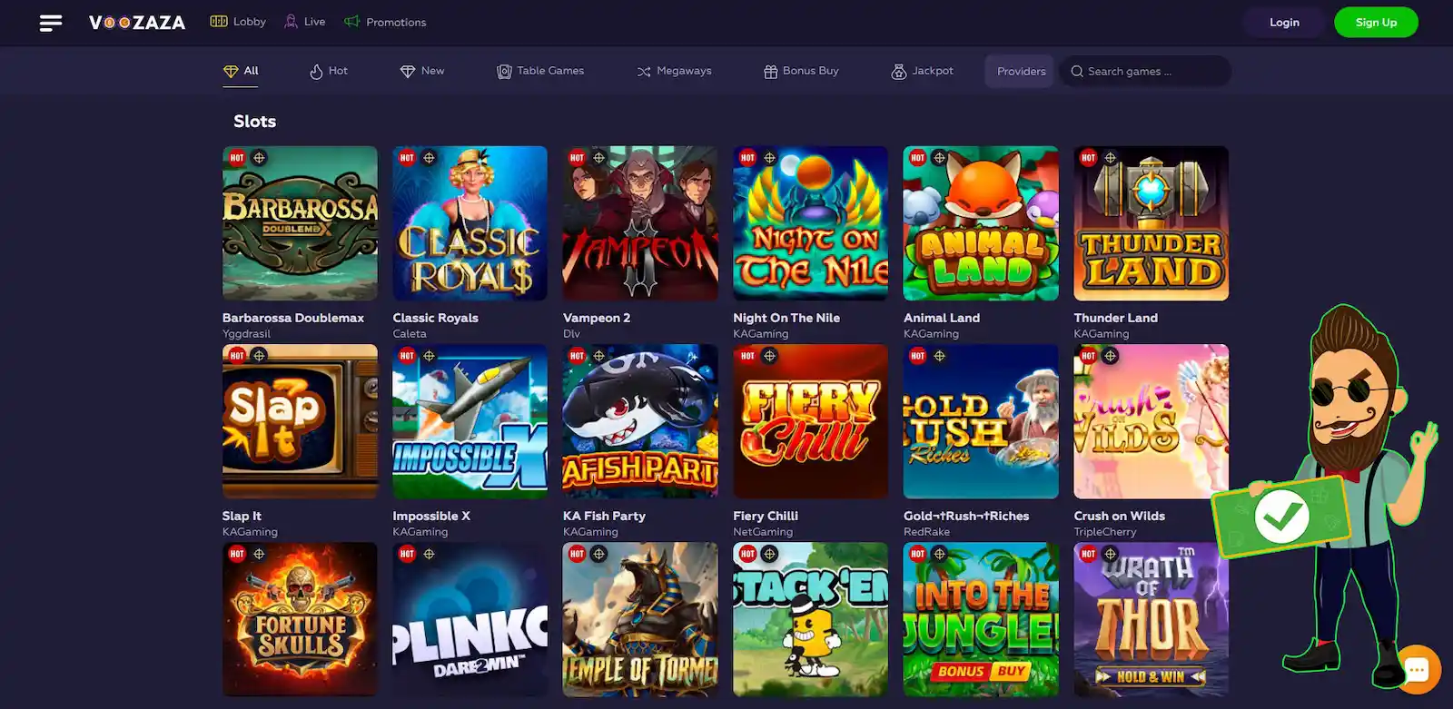
Task: Click the TripleCherry provider name
Action: pos(1105,532)
